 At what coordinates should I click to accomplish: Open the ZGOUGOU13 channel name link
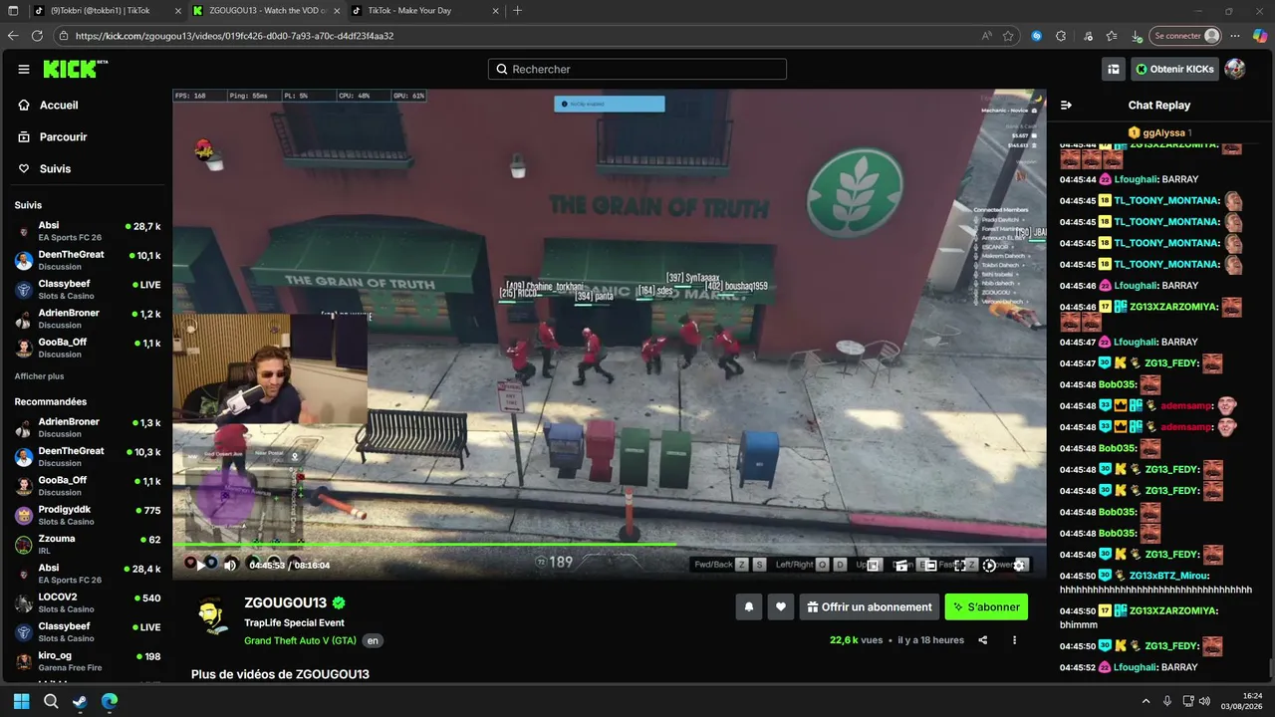point(286,602)
